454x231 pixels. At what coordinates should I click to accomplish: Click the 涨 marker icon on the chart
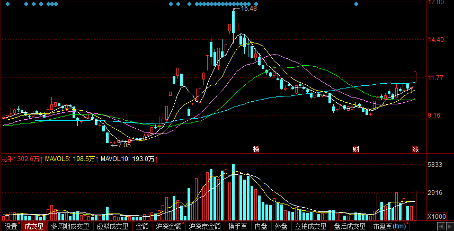(415, 149)
